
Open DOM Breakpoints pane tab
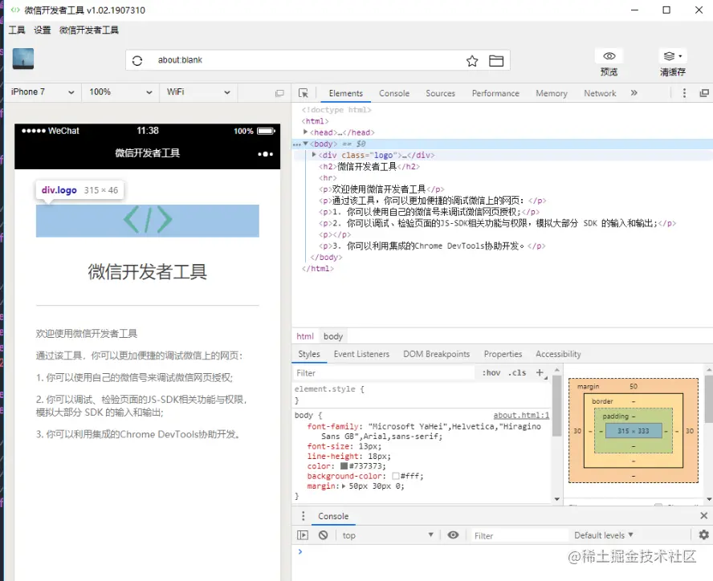point(437,354)
